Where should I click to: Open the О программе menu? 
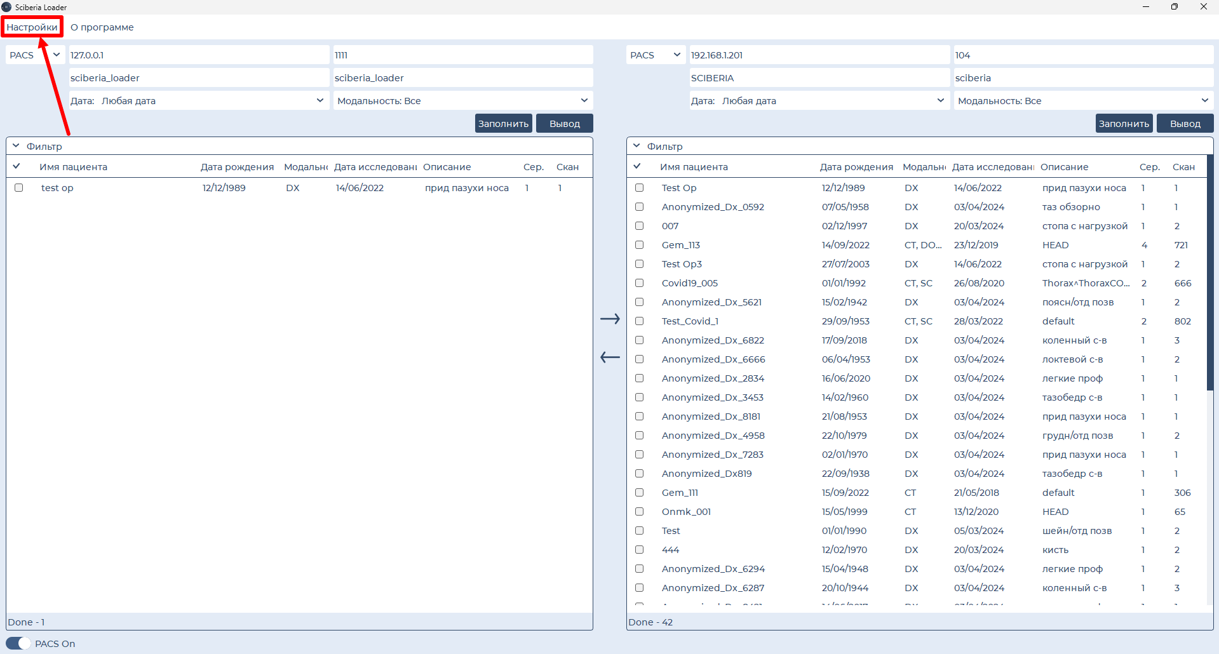[102, 27]
